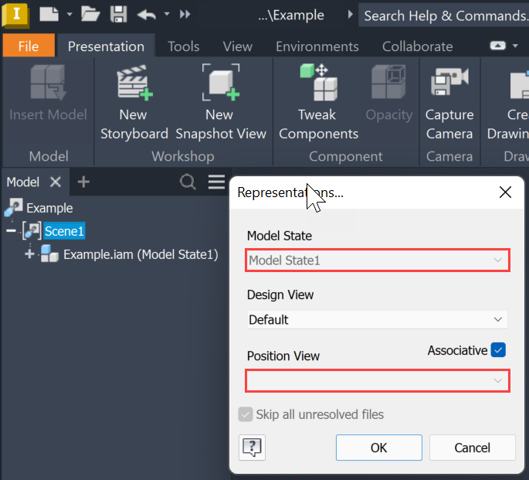Click the Open folder icon

90,14
